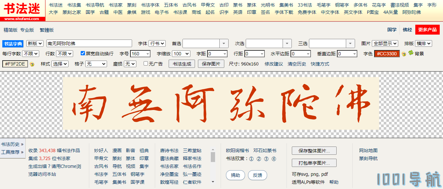Click the 保存图片 button
Viewport: 443px width, 189px height.
click(211, 64)
